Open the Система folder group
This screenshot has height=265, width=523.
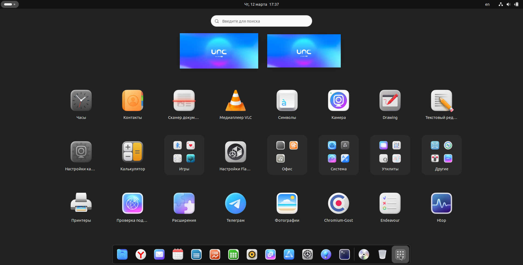coord(338,155)
